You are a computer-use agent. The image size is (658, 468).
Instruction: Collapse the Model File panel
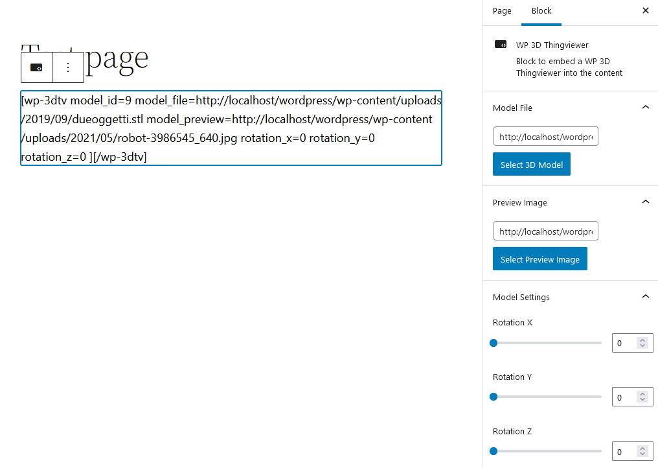(646, 108)
